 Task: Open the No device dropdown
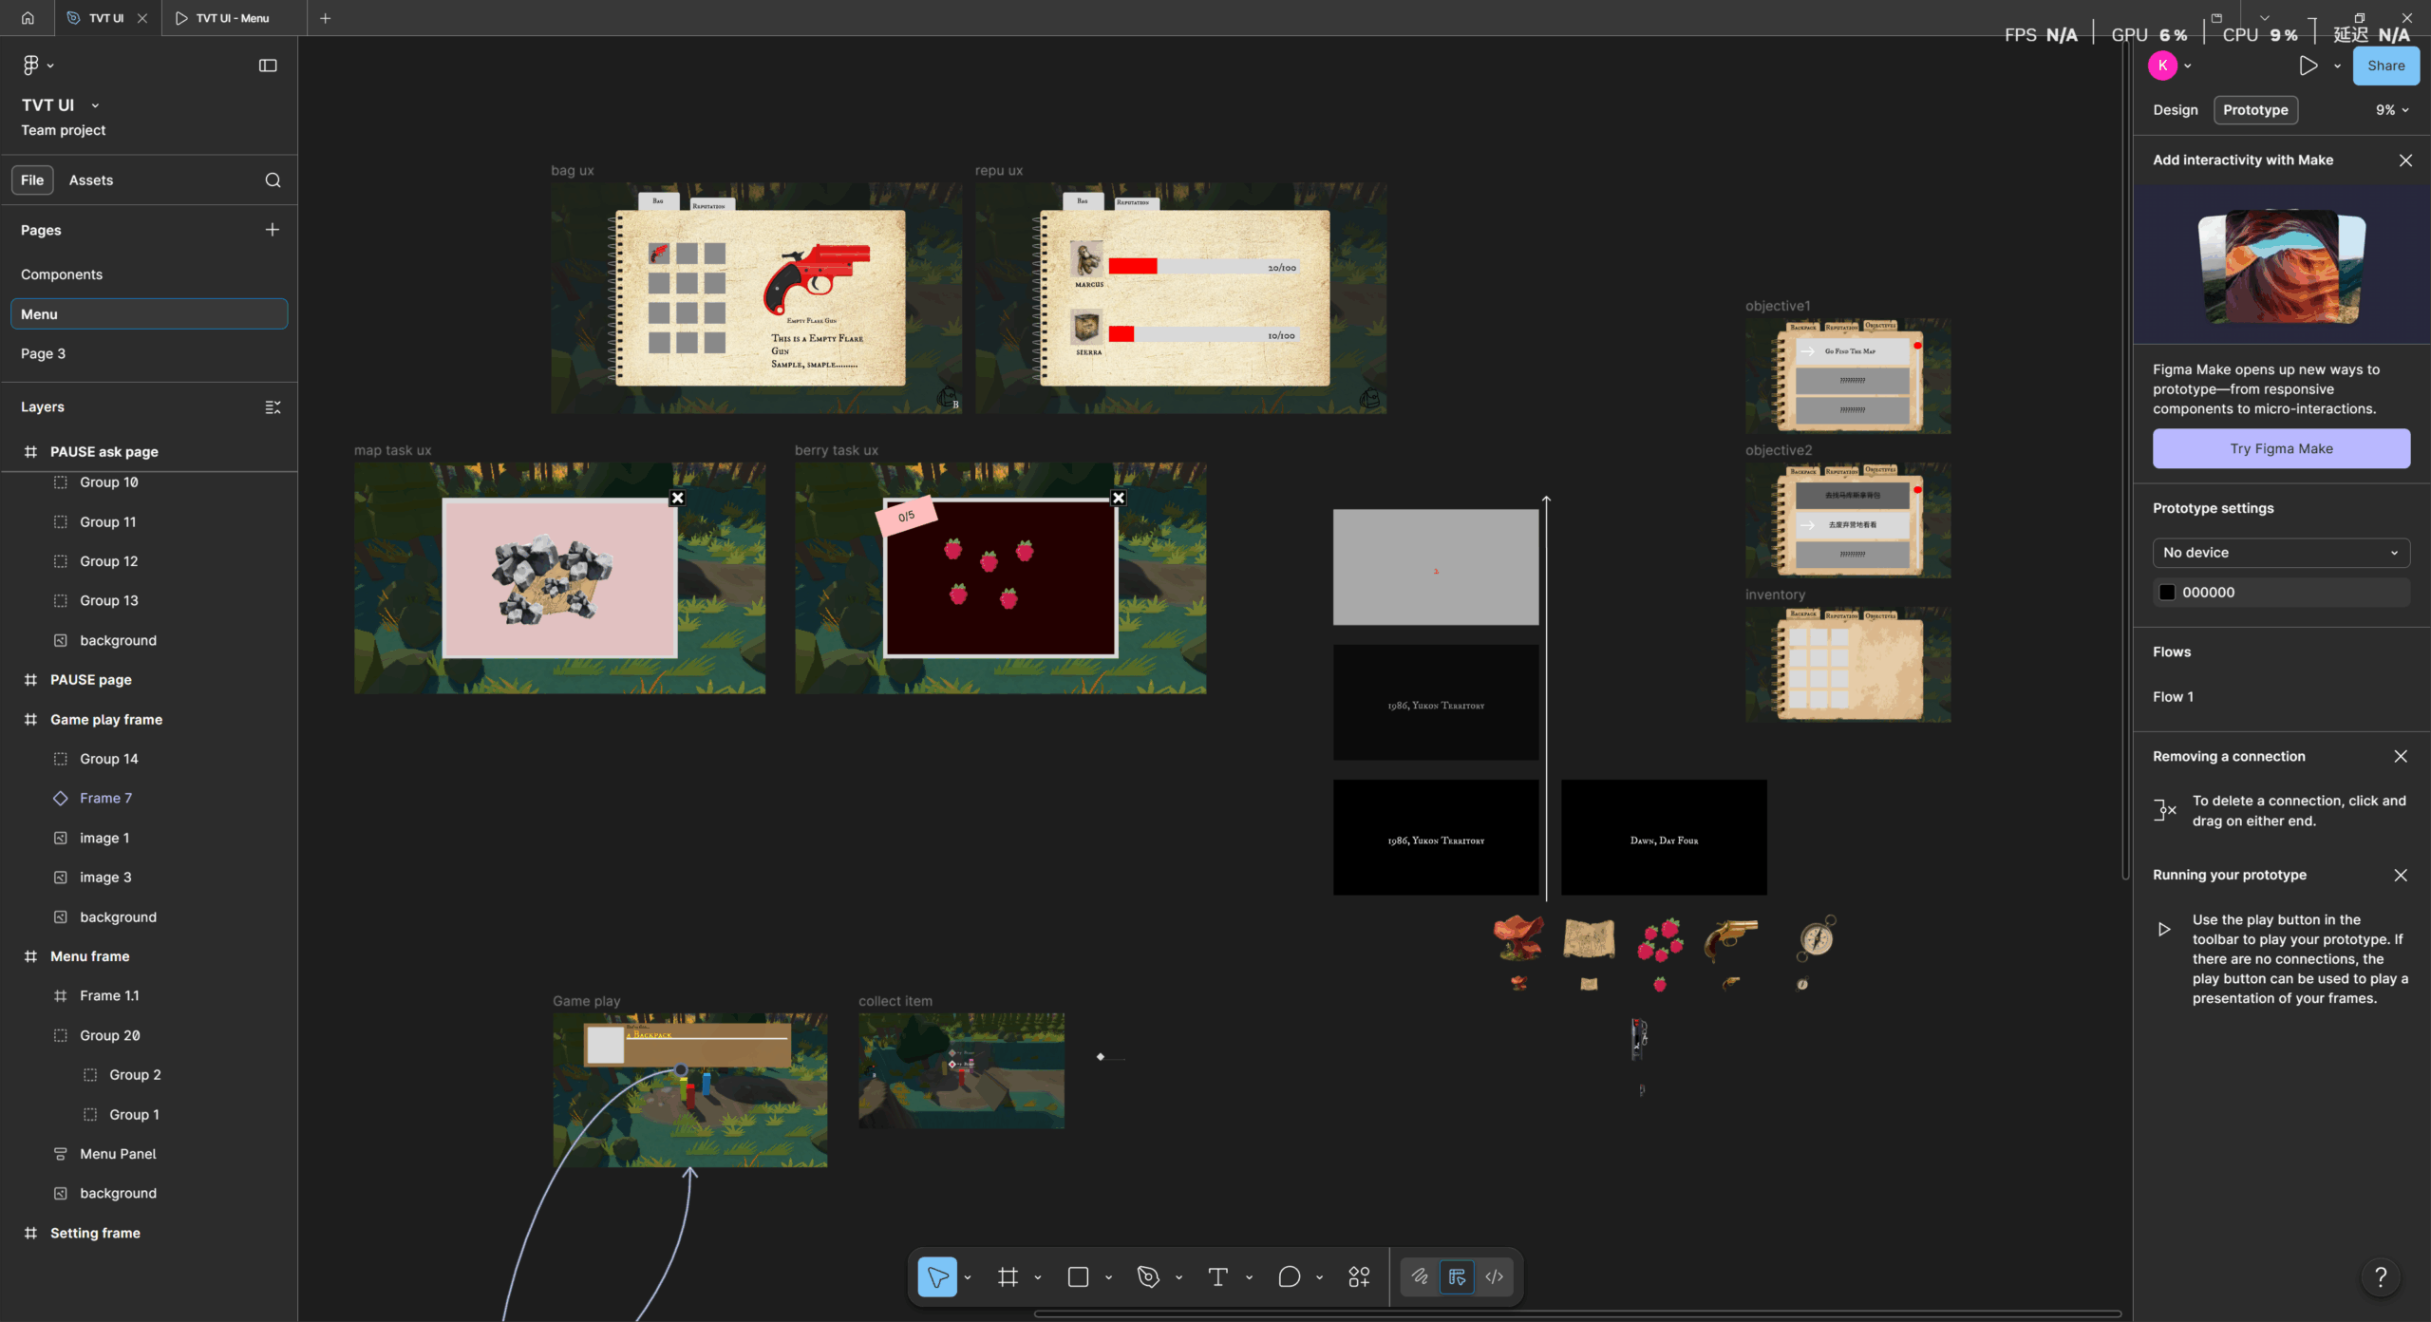click(x=2281, y=553)
